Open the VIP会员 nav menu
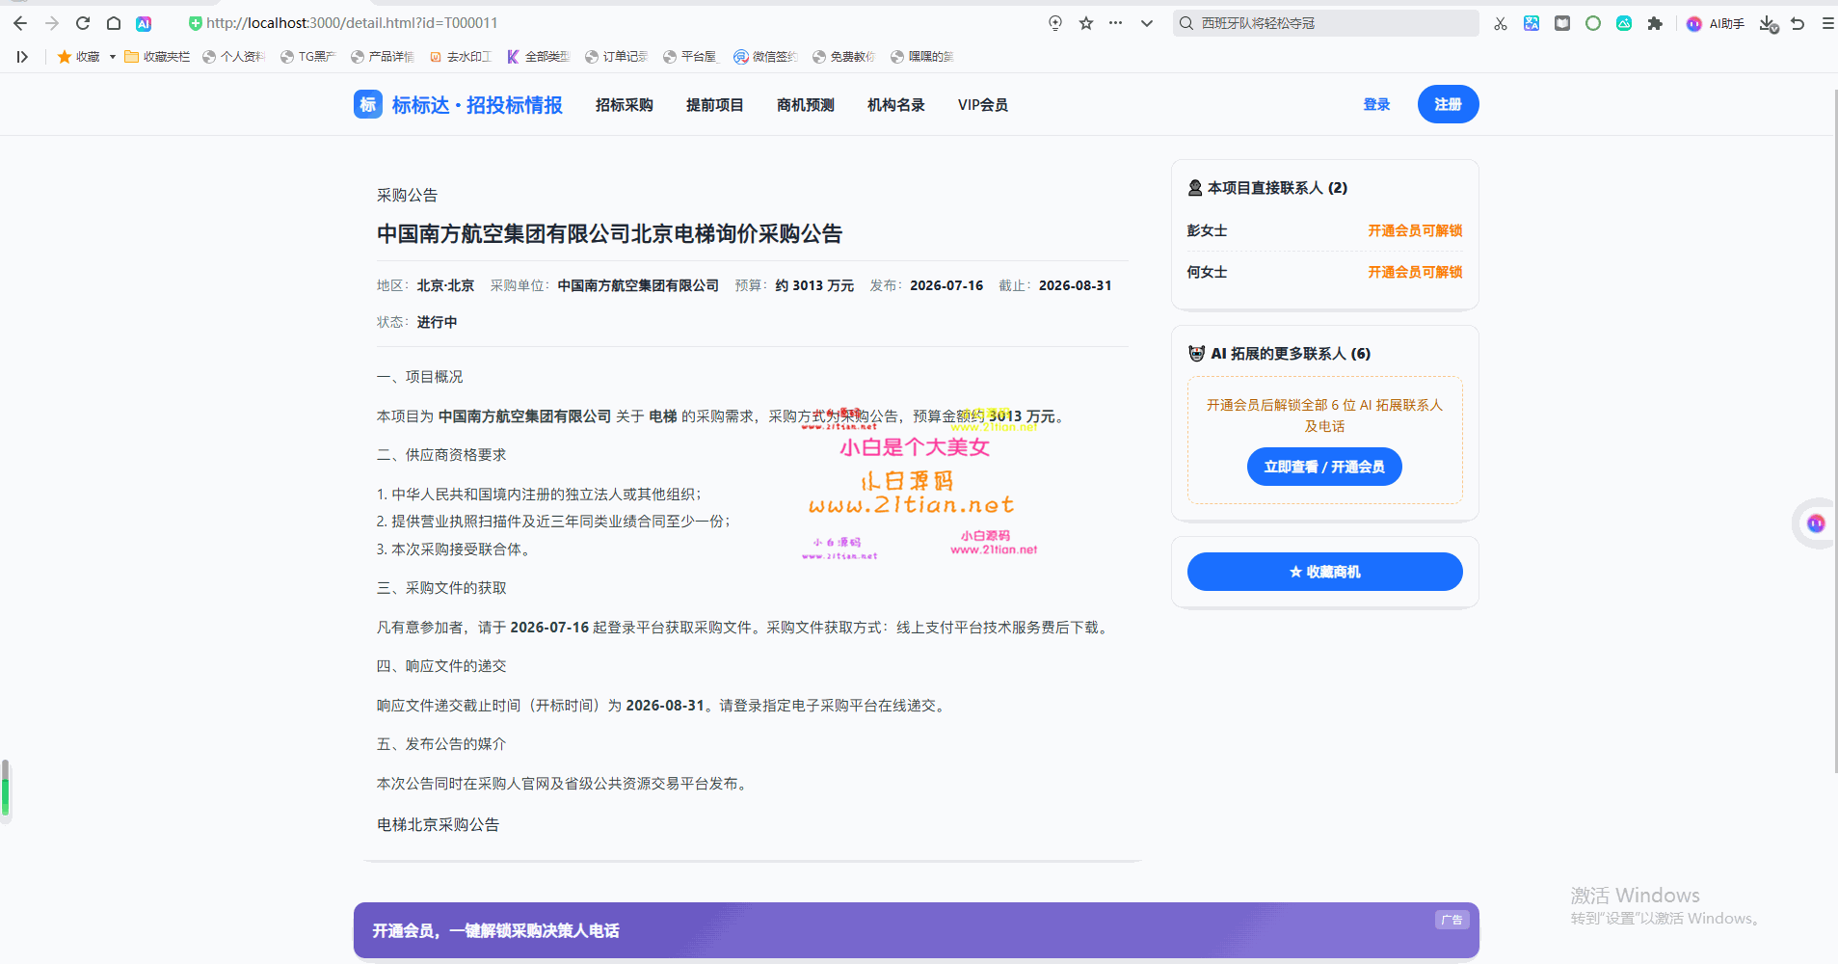This screenshot has height=964, width=1838. tap(983, 105)
